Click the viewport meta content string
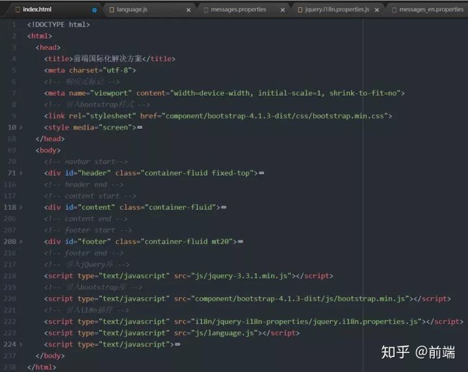Image resolution: width=468 pixels, height=372 pixels. pos(285,94)
